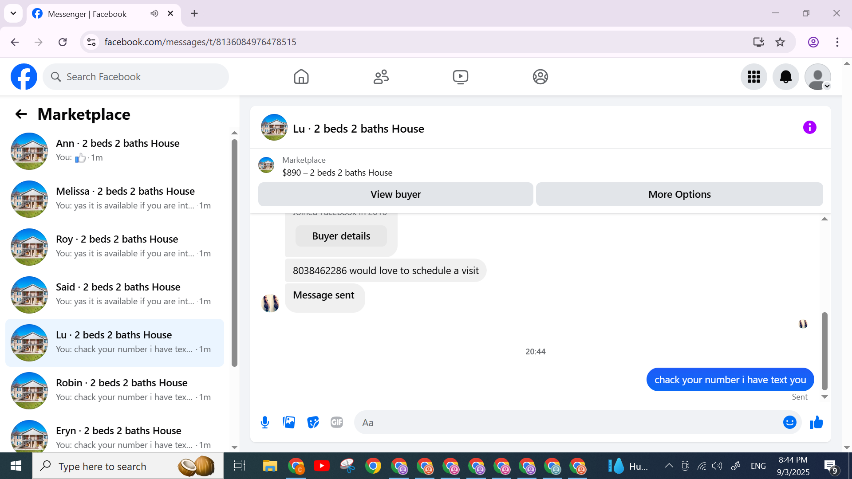Open the Watch video icon

pyautogui.click(x=461, y=77)
